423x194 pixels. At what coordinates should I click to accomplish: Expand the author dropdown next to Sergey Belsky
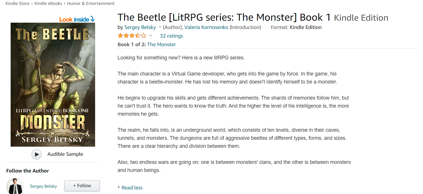pos(160,27)
